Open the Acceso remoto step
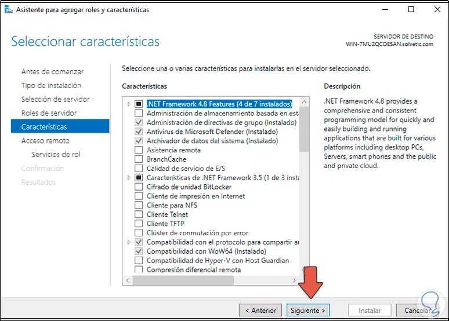This screenshot has height=321, width=449. pyautogui.click(x=45, y=141)
